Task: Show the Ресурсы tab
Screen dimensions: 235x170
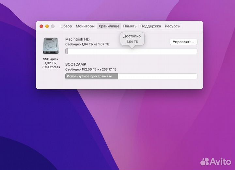Action: (x=173, y=26)
